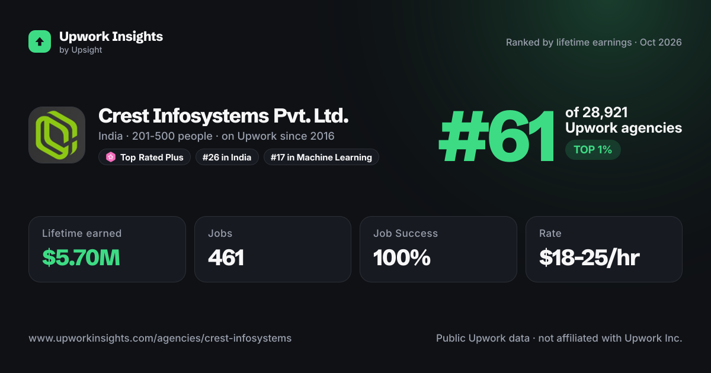
Task: Click the India 201-500 people description line
Action: (216, 136)
